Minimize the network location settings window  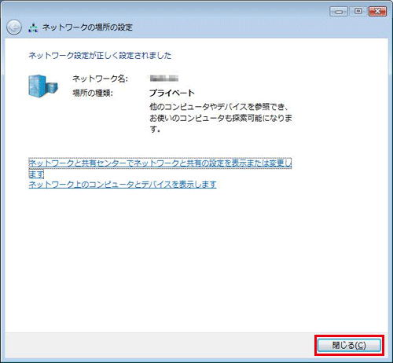339,12
